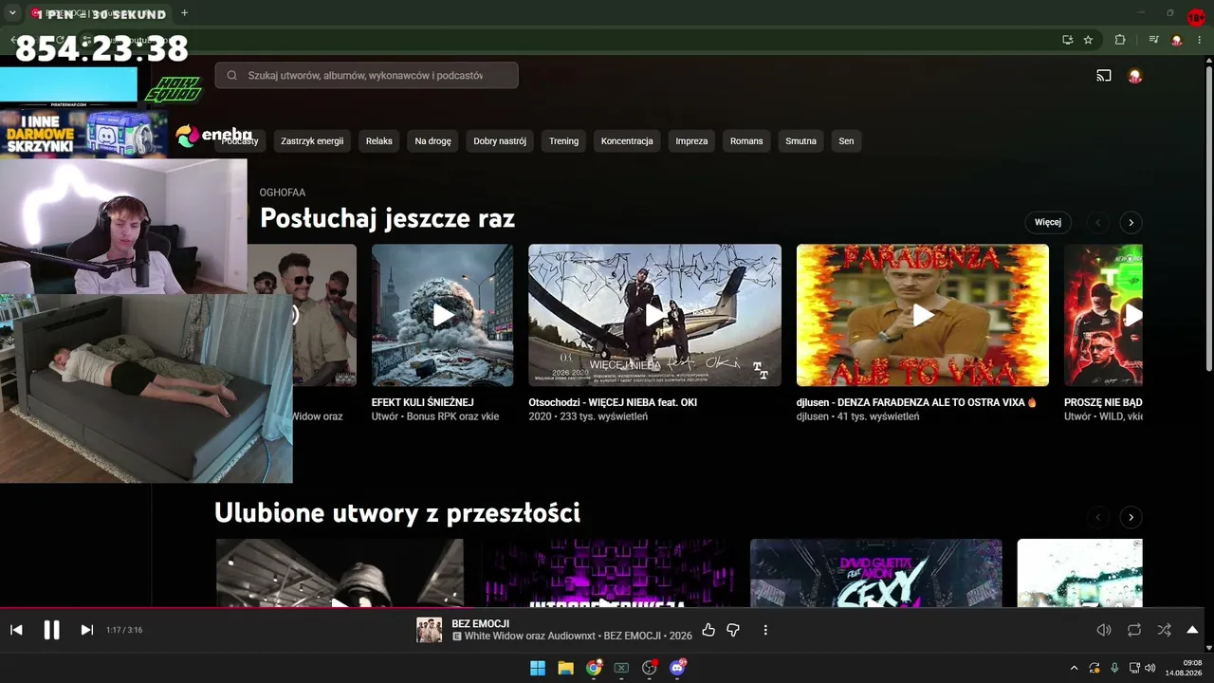Open the Chrome profile avatar
The height and width of the screenshot is (683, 1214).
pyautogui.click(x=1177, y=40)
